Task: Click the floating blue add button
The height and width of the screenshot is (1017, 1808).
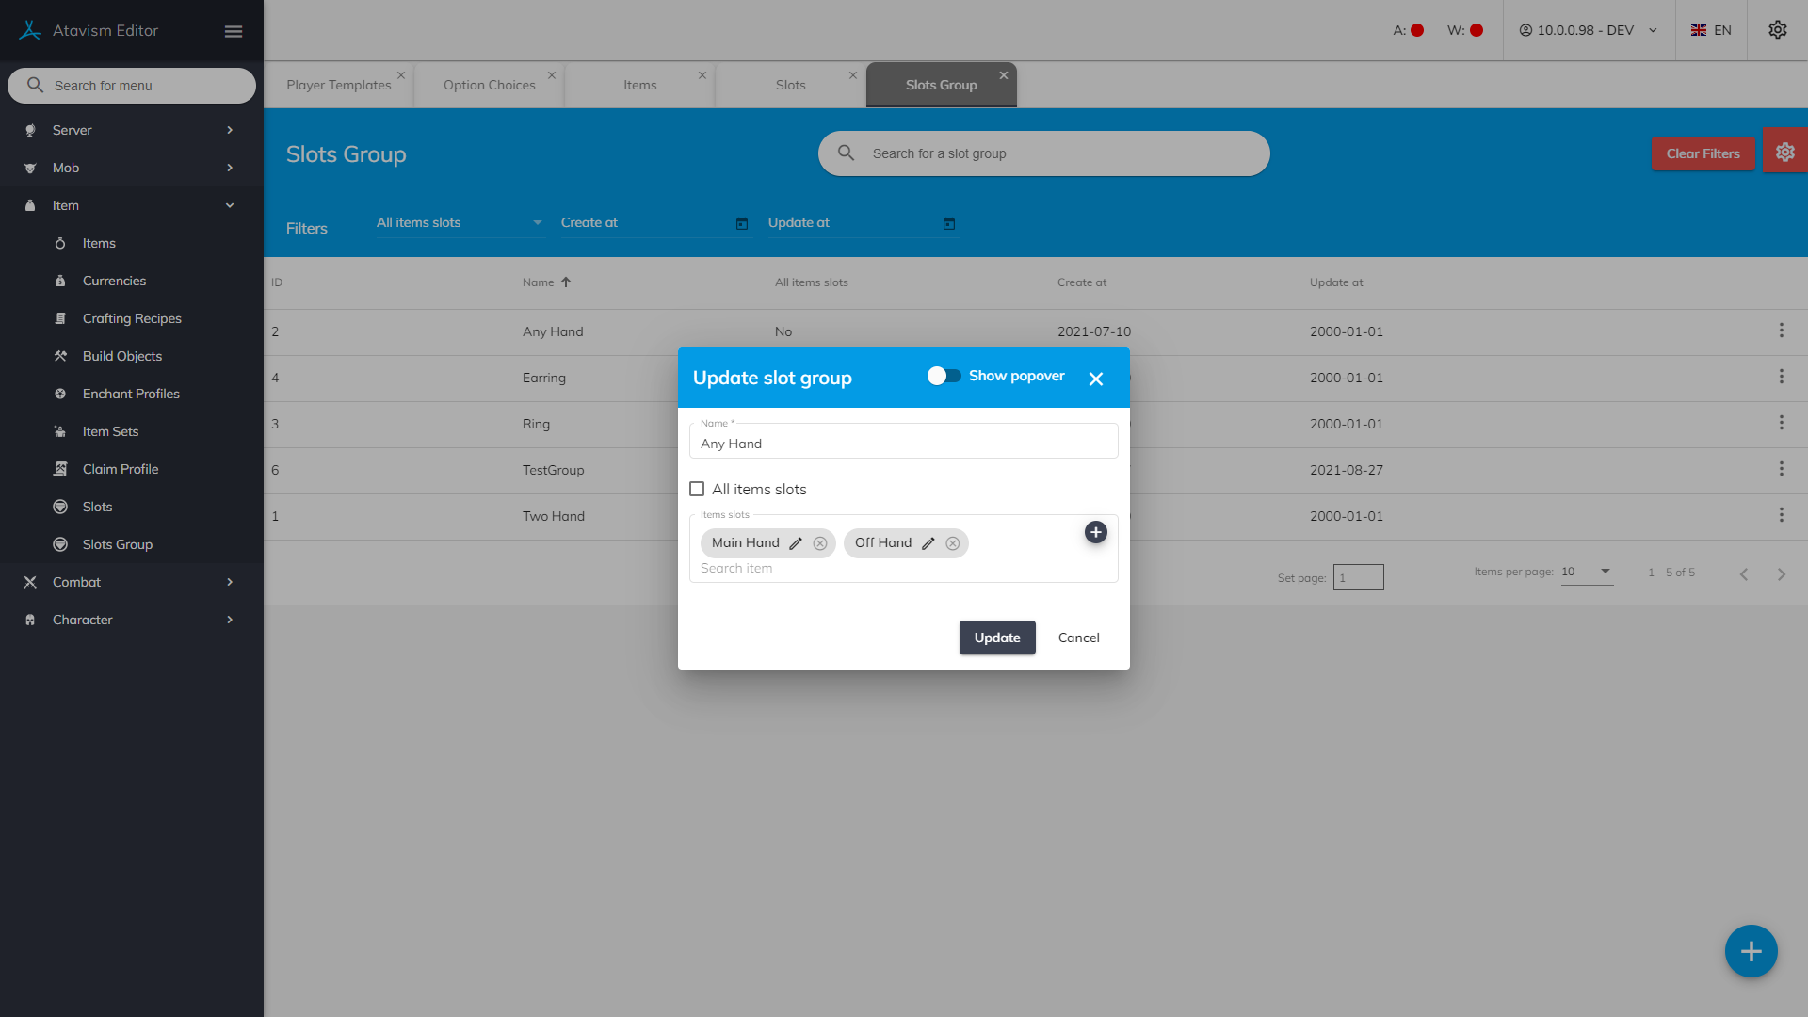Action: (x=1751, y=951)
